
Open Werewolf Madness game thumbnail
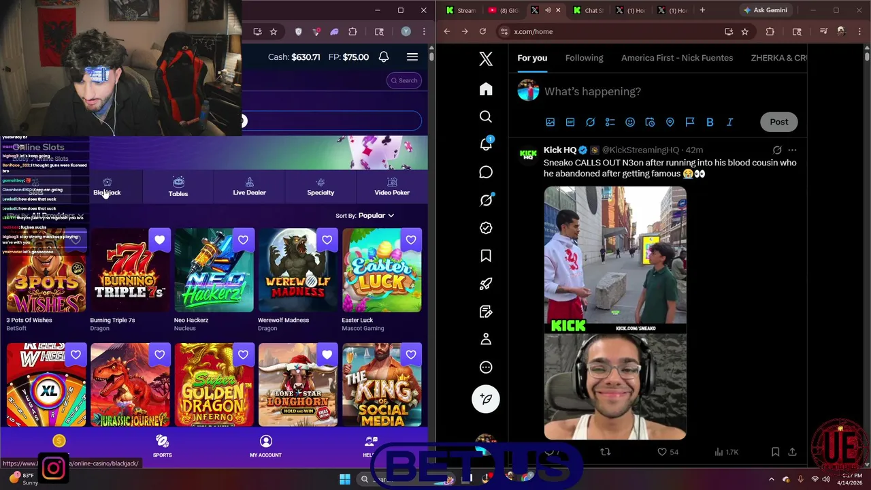[297, 271]
